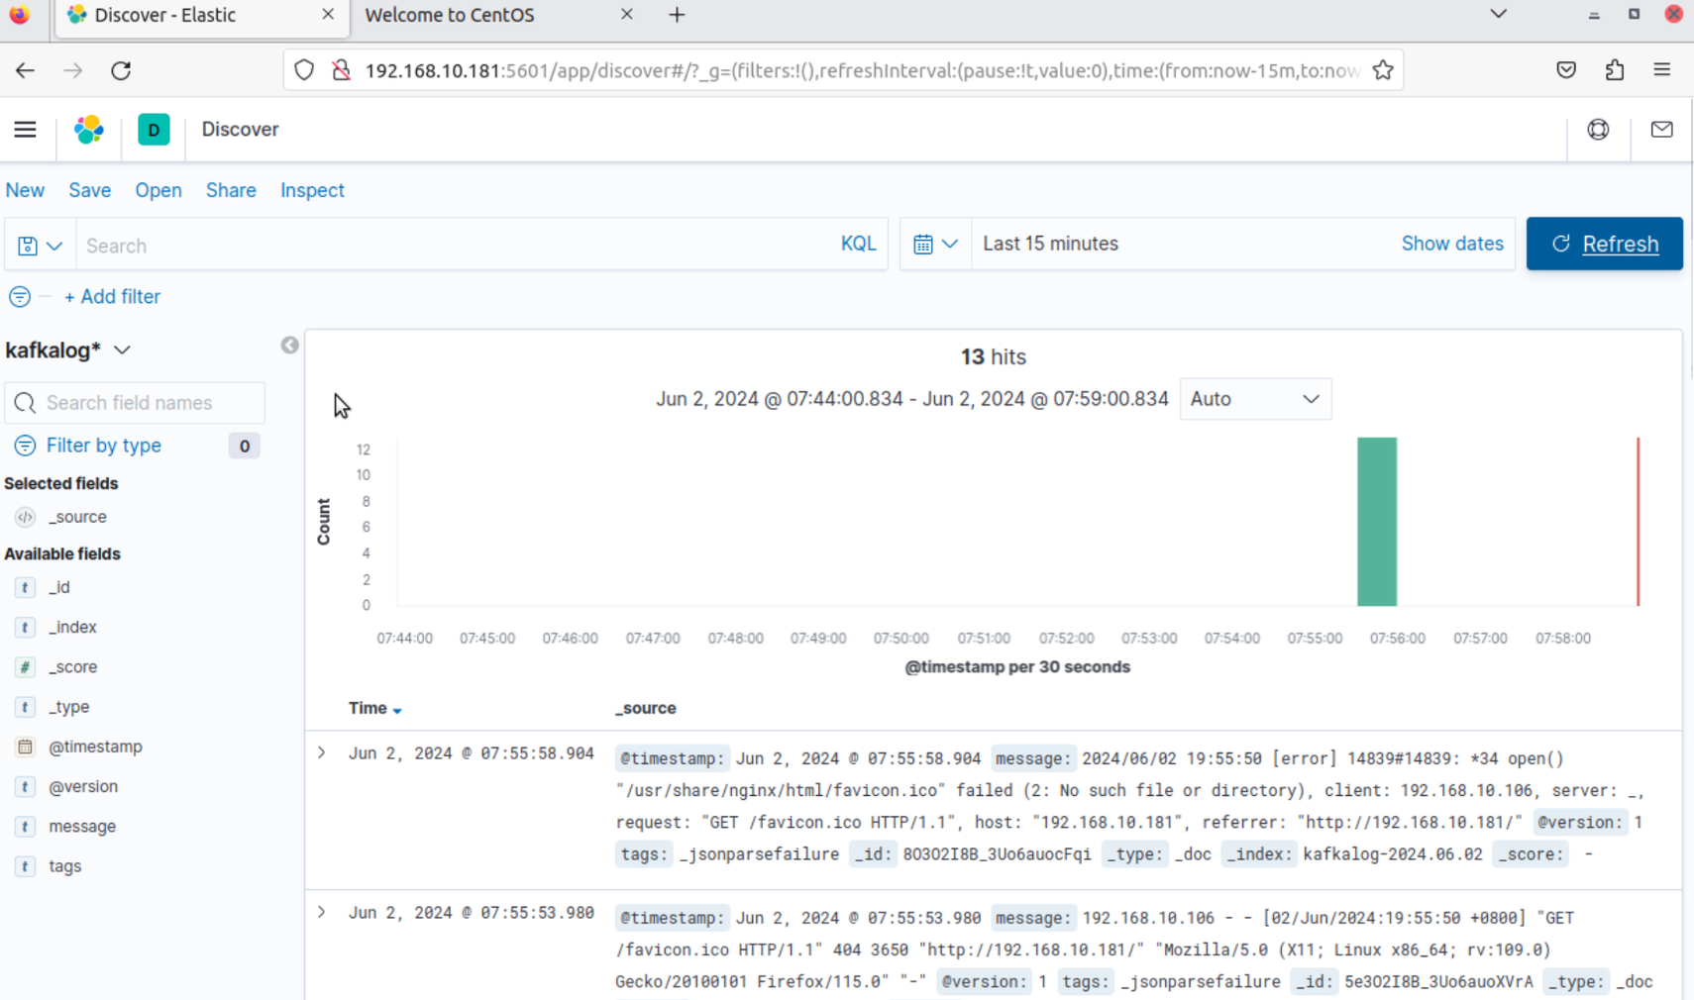
Task: Select the @version available field
Action: [x=83, y=786]
